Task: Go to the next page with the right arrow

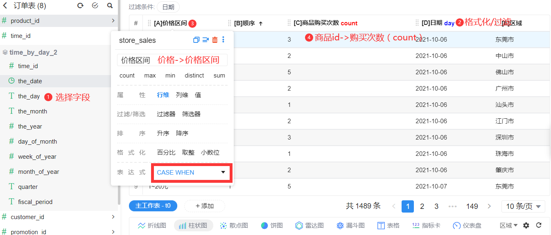Action: coord(489,206)
